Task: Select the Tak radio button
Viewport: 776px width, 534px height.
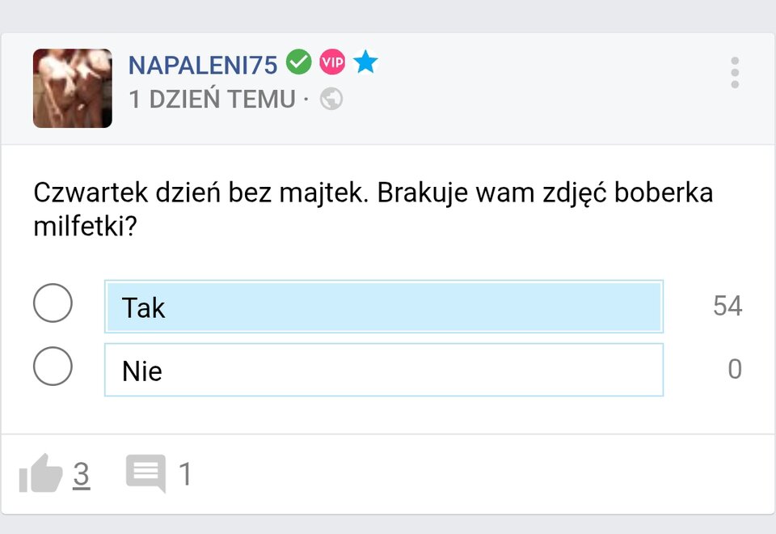Action: (x=53, y=303)
